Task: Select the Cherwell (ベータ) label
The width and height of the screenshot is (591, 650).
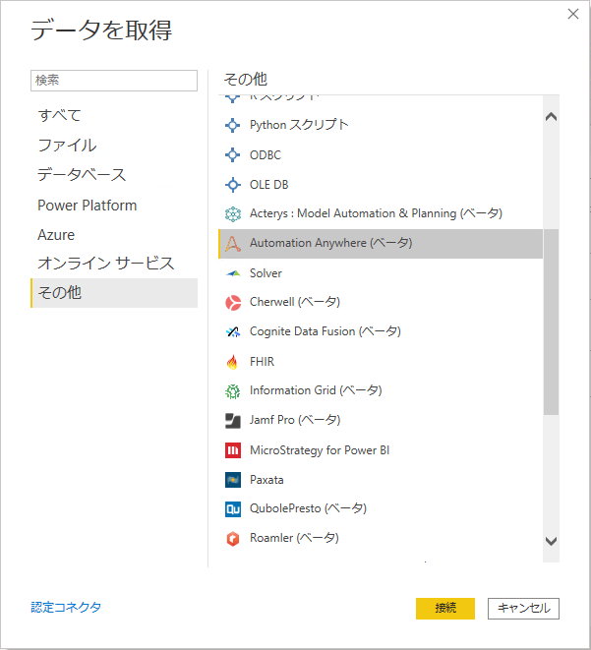Action: point(295,302)
